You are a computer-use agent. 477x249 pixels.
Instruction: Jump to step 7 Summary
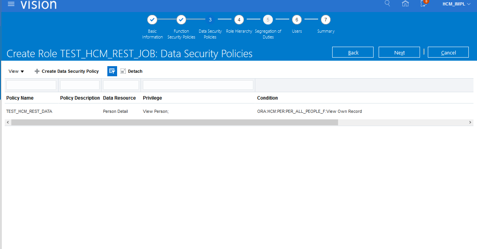click(x=326, y=19)
